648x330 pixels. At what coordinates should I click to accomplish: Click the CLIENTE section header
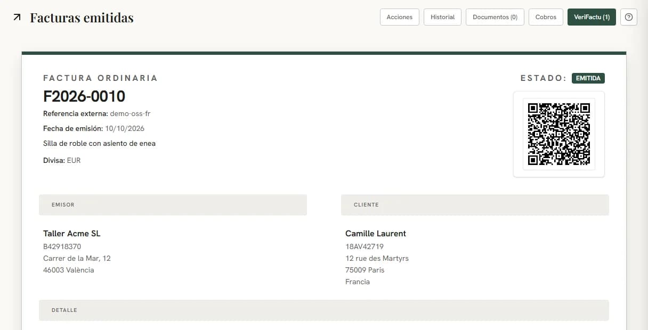click(475, 205)
